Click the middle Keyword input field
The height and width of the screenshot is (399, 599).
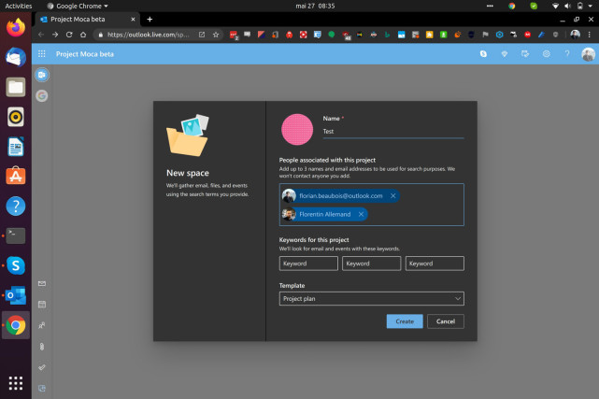(x=371, y=264)
